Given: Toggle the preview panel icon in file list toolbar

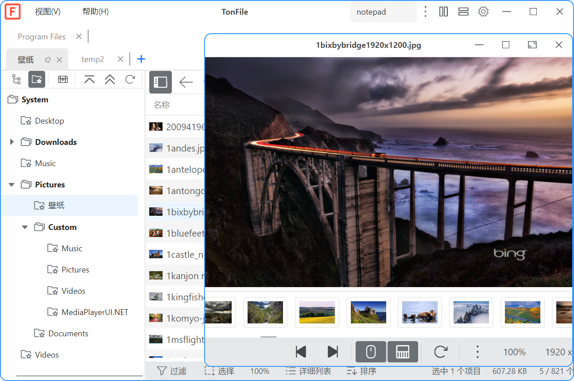Looking at the screenshot, I should 160,82.
